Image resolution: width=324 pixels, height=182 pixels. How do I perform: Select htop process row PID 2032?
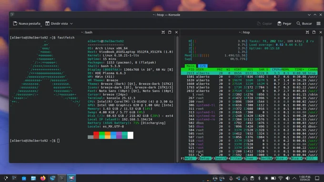(x=249, y=91)
